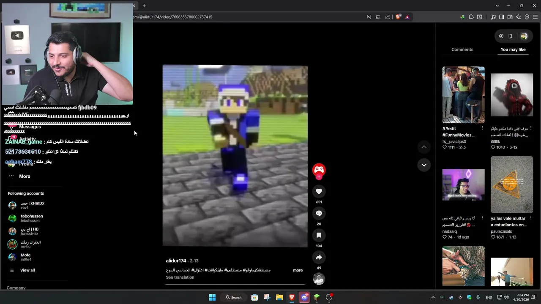This screenshot has width=541, height=304.
Task: Expand the Company footer section
Action: tap(16, 288)
